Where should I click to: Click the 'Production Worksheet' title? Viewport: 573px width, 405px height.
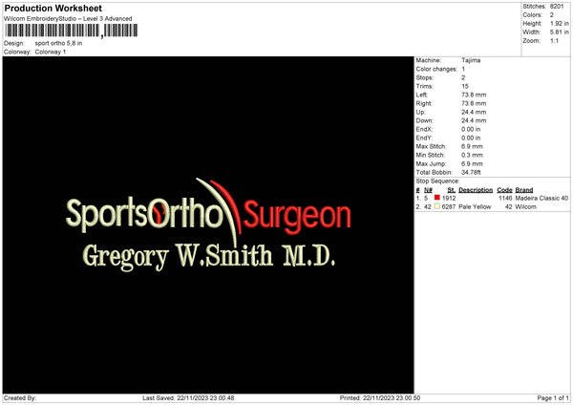click(x=53, y=8)
